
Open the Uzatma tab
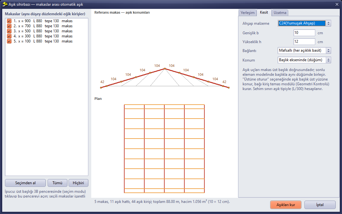coord(280,13)
